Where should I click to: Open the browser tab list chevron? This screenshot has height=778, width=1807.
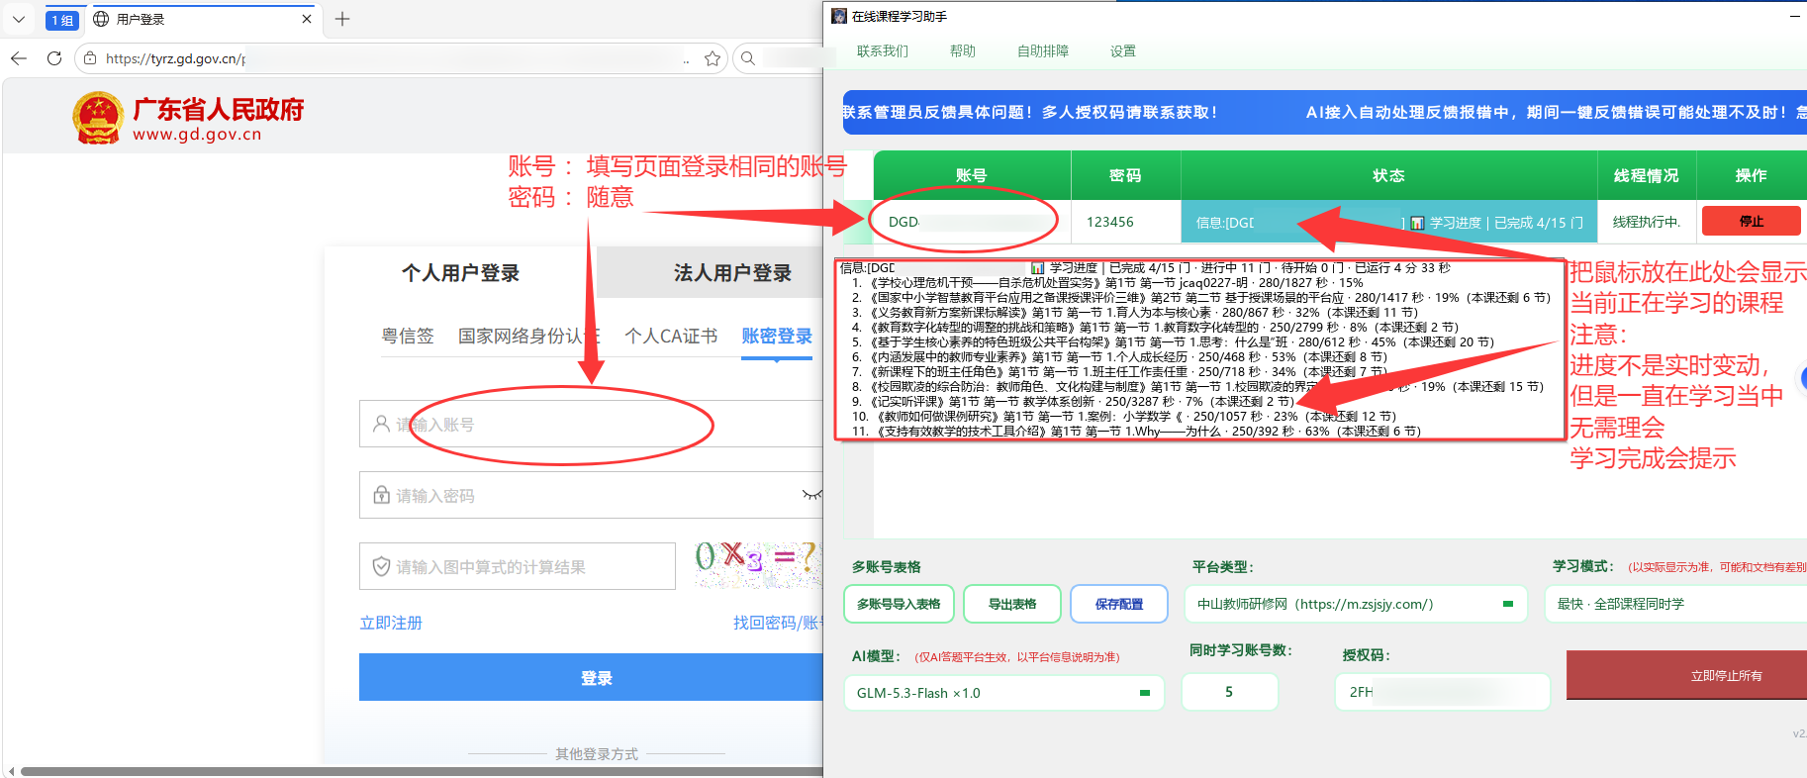(18, 19)
